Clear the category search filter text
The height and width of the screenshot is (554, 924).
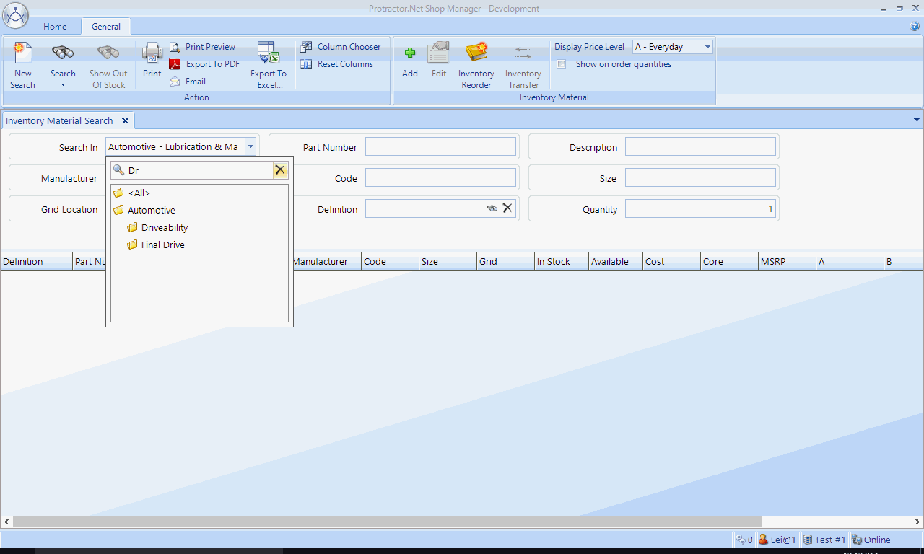pyautogui.click(x=280, y=170)
